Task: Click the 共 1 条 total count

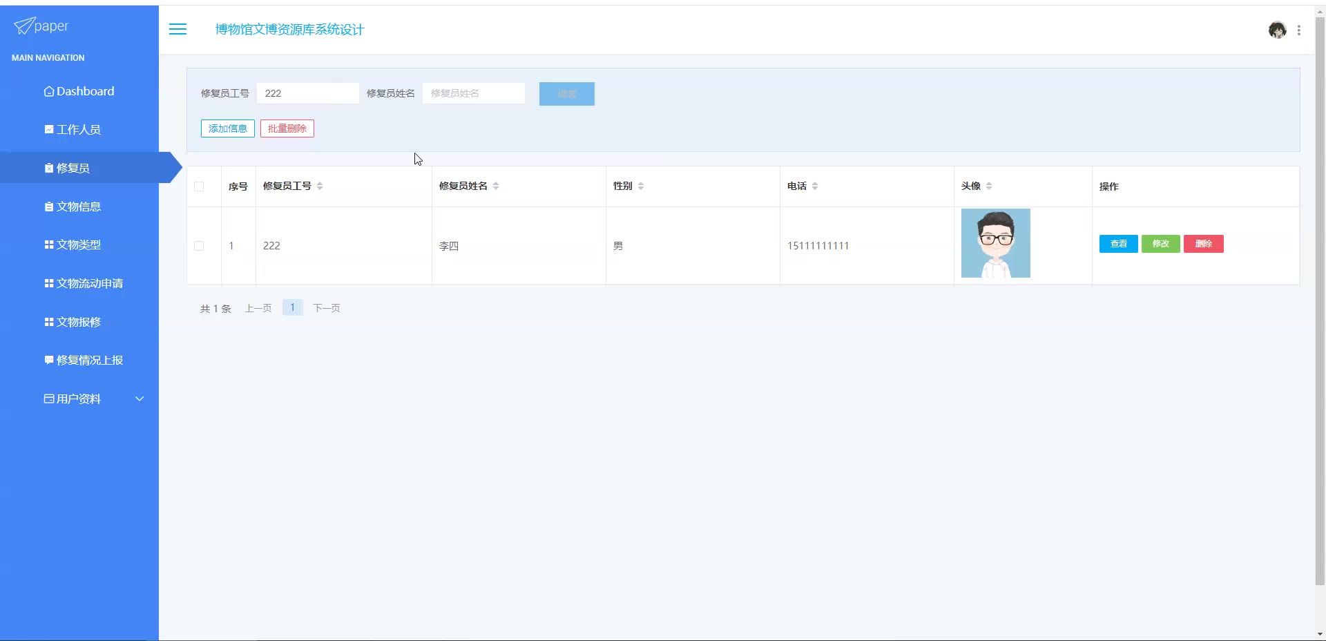Action: click(215, 309)
